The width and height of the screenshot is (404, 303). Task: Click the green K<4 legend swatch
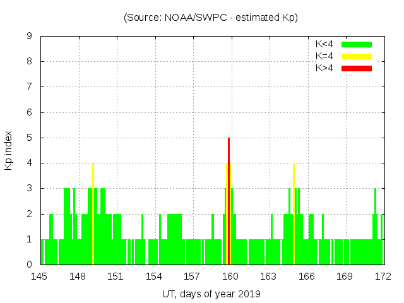[x=357, y=44]
